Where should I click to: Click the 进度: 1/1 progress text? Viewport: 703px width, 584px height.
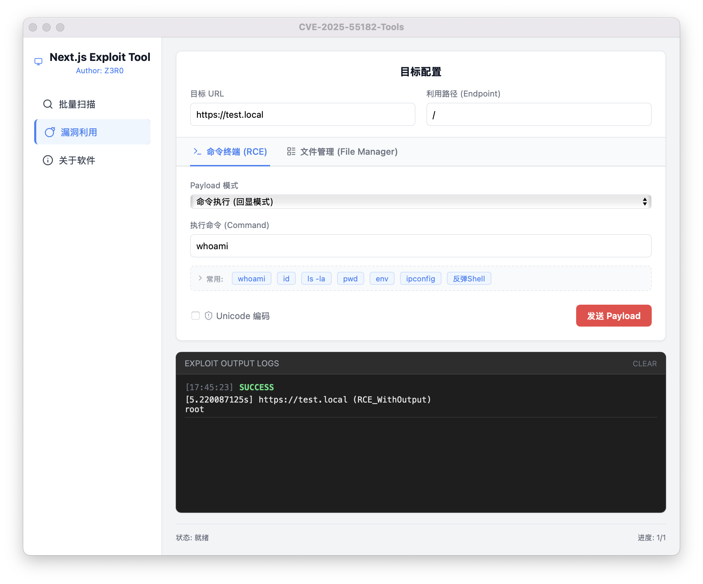[x=652, y=537]
